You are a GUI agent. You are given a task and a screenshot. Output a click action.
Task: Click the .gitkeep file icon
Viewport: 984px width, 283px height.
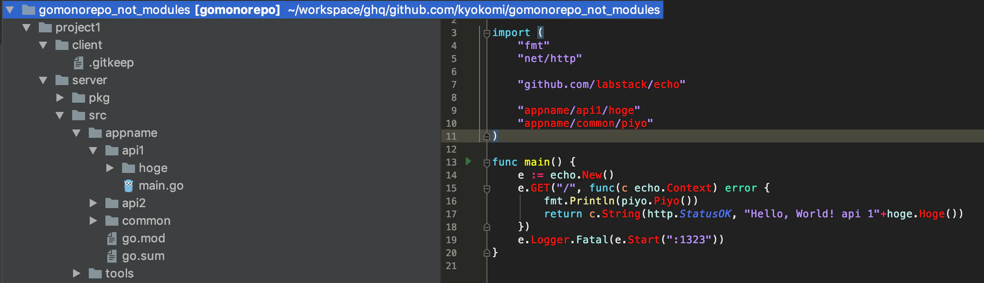point(79,62)
